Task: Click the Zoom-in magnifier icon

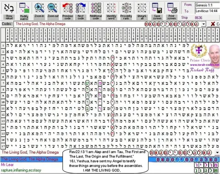Action: [x=39, y=8]
